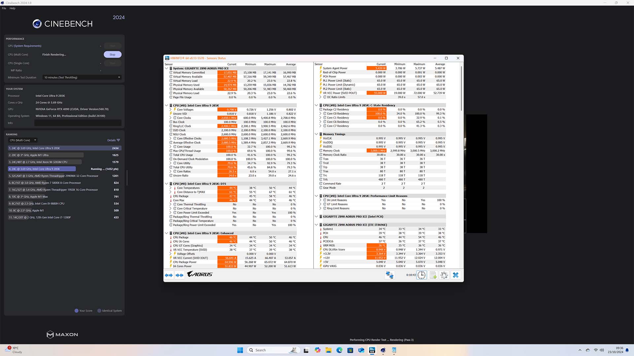Viewport: 634px width, 356px height.
Task: Select ranking row Intel Xeon W-3265M
Action: coord(64,162)
